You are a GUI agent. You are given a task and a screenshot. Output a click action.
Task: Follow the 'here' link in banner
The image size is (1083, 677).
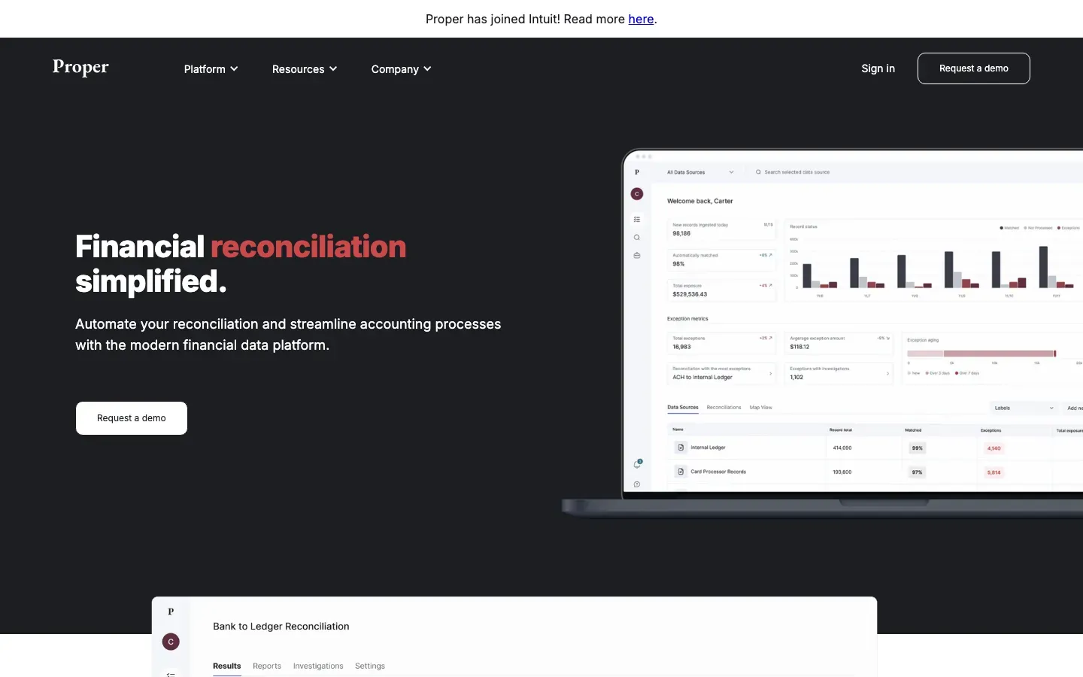point(641,19)
